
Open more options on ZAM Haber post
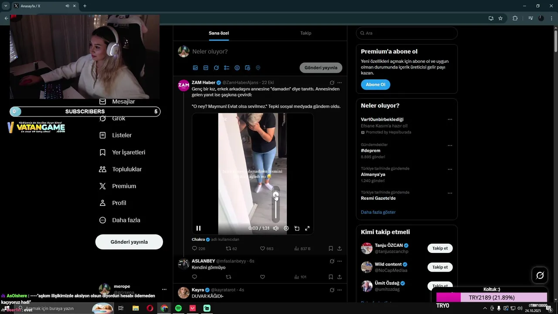tap(340, 82)
